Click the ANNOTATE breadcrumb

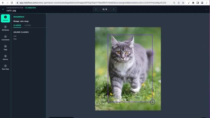31,8
